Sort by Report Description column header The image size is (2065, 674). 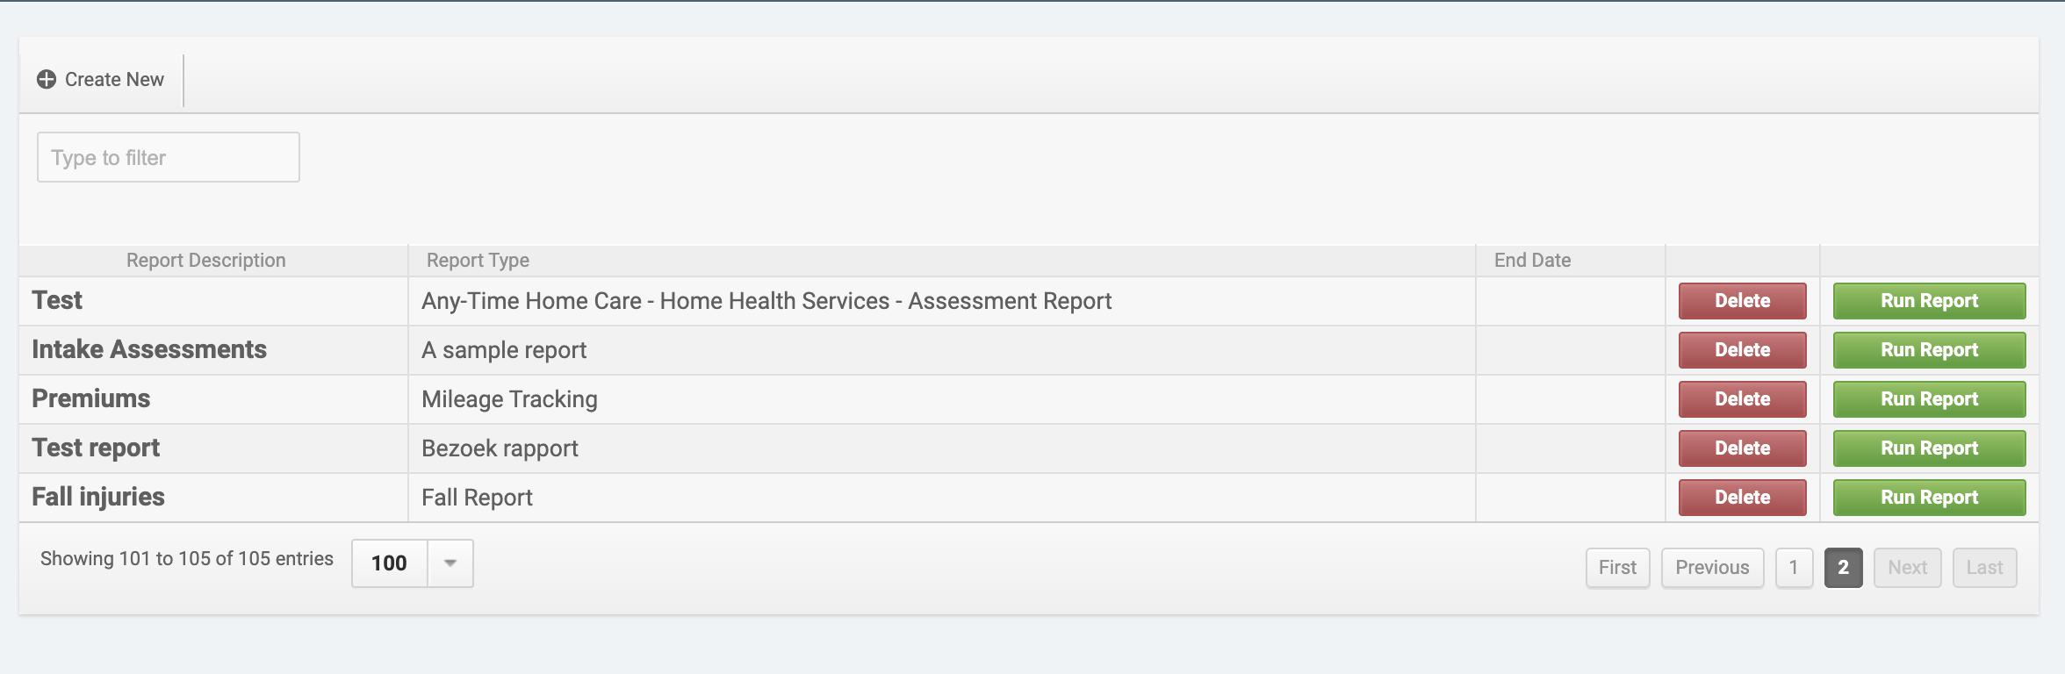click(205, 261)
